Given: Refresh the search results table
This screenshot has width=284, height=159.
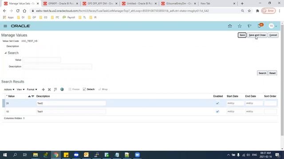Looking at the screenshot, I should 62,89.
